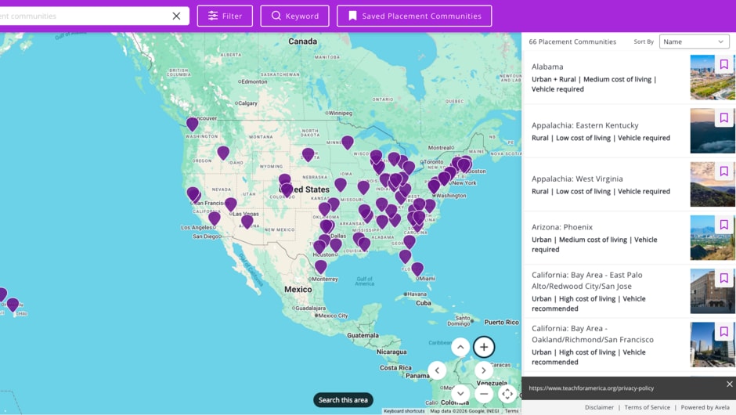
Task: Open the Keyword search
Action: pos(294,16)
